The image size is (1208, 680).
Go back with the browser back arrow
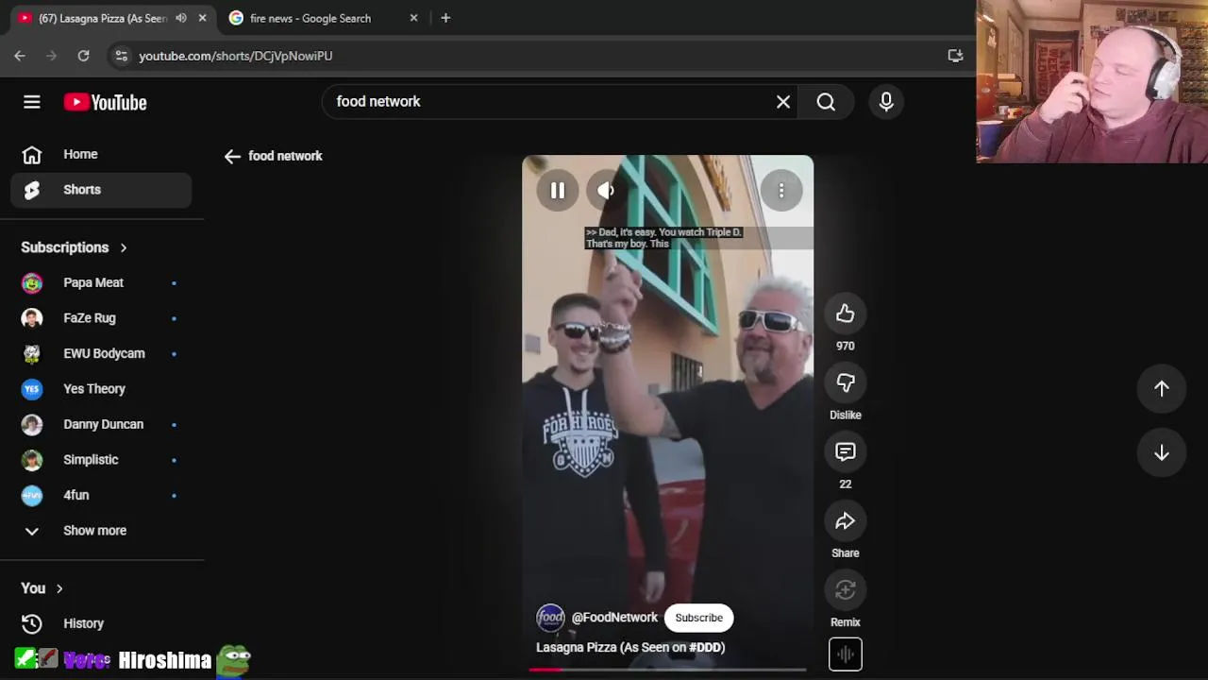point(20,56)
